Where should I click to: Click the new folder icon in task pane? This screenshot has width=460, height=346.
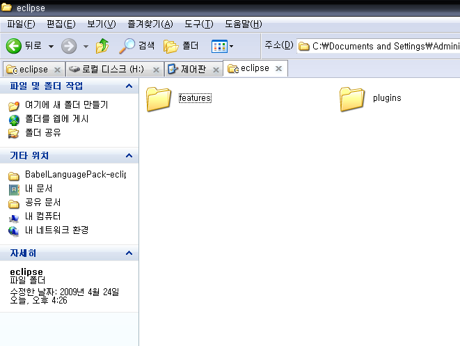click(x=14, y=106)
